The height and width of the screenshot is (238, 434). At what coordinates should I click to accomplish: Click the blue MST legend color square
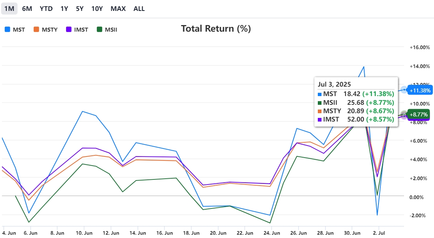(x=7, y=29)
